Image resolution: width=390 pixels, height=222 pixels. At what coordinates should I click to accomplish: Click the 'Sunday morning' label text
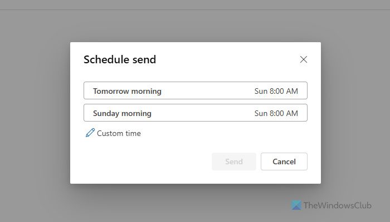click(122, 113)
